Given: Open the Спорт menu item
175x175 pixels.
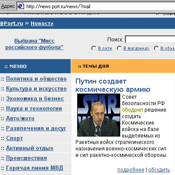Looking at the screenshot, I should pyautogui.click(x=14, y=138).
